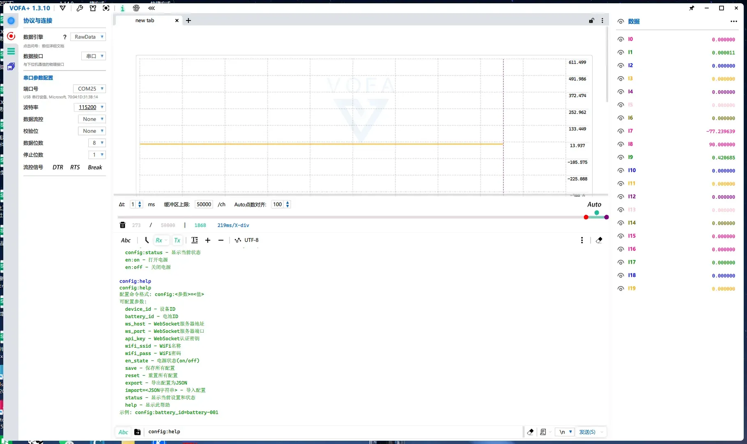Click the red record connect button

point(11,36)
